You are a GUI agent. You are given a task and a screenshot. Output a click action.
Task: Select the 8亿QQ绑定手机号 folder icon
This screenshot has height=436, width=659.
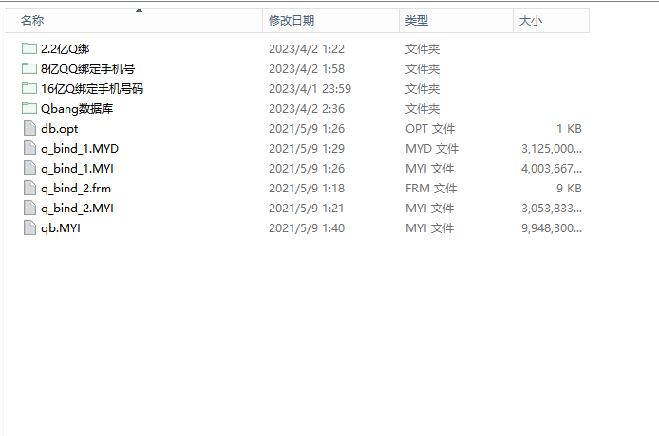click(x=29, y=68)
